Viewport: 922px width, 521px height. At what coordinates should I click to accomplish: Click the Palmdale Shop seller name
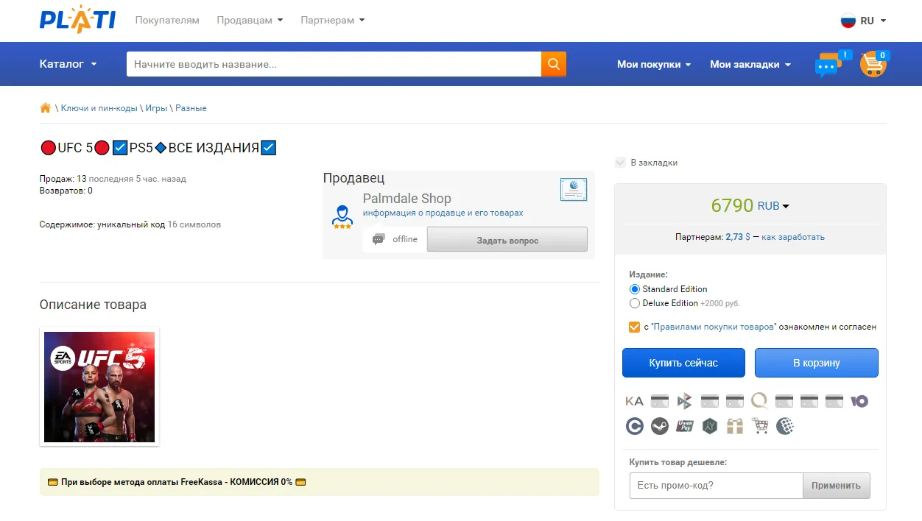click(407, 199)
